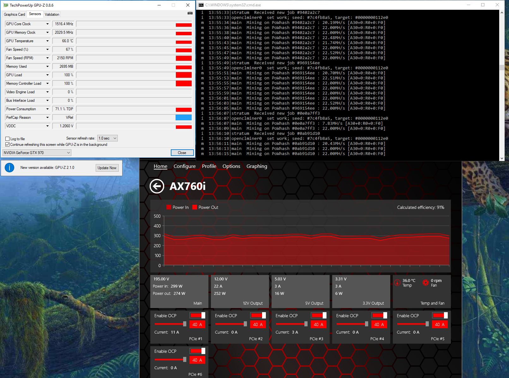Click the GPU-Z screenshot camera icon
This screenshot has width=509, height=378.
tap(190, 13)
